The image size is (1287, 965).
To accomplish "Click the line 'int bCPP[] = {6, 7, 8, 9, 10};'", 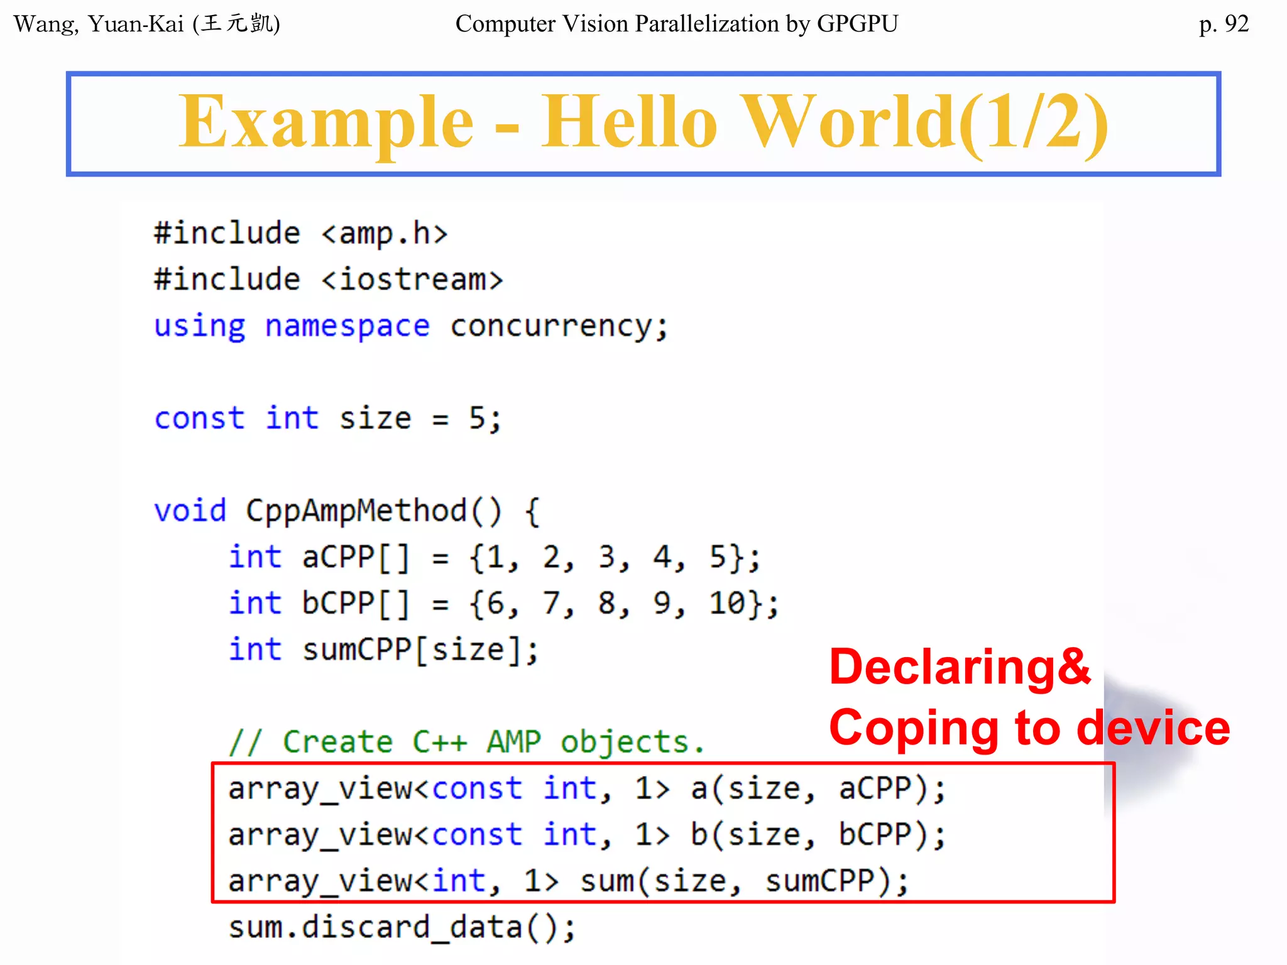I will [504, 604].
